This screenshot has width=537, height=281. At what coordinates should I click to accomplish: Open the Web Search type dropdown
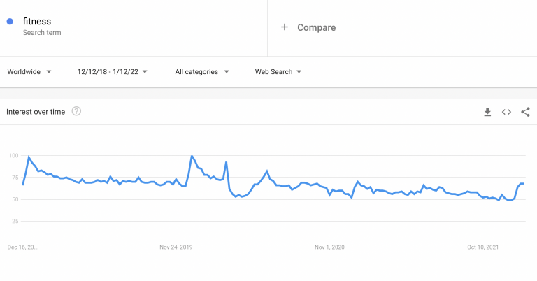(278, 71)
